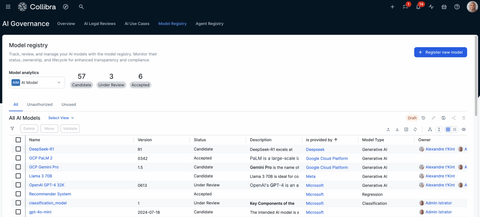This screenshot has width=480, height=217.
Task: Open the Unauthorized tab
Action: coord(40,104)
